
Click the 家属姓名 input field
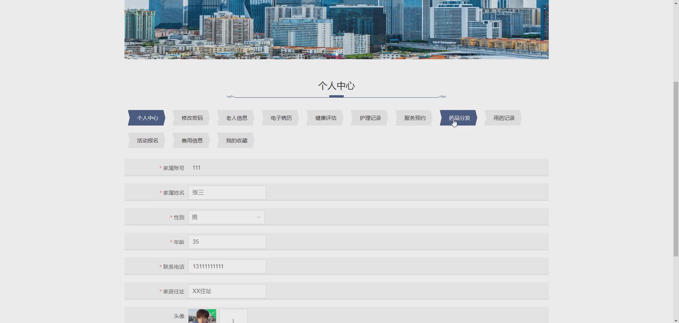227,193
